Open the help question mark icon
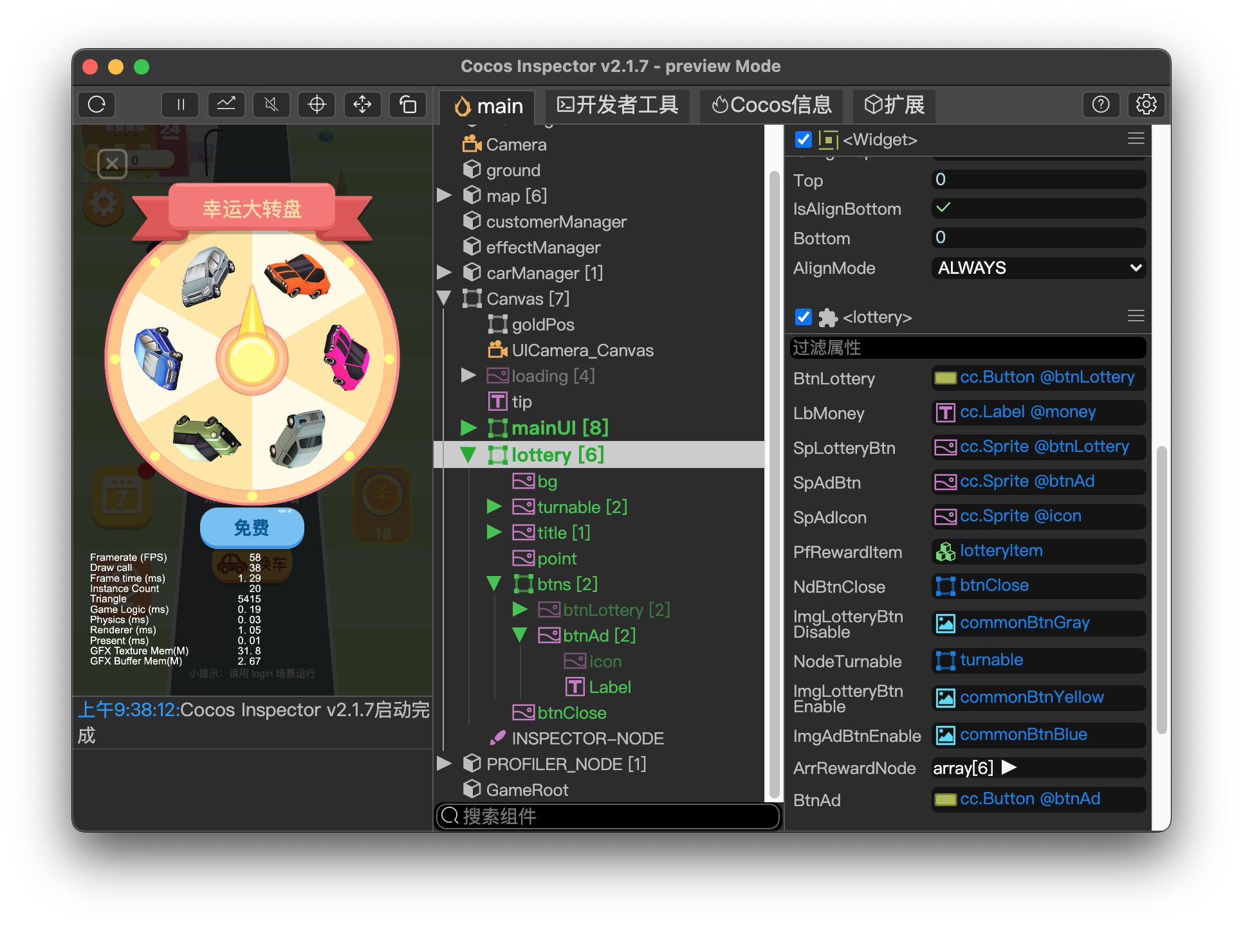The image size is (1243, 927). (x=1100, y=105)
